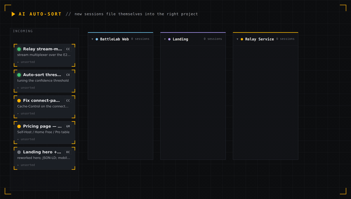Click 'tuning the confidence threshold' description

tap(43, 81)
